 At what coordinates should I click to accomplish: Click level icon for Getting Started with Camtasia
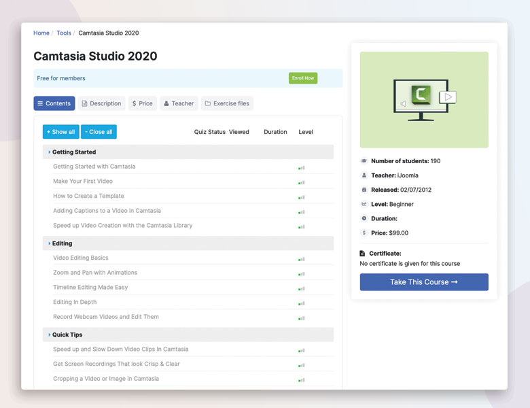click(x=302, y=167)
